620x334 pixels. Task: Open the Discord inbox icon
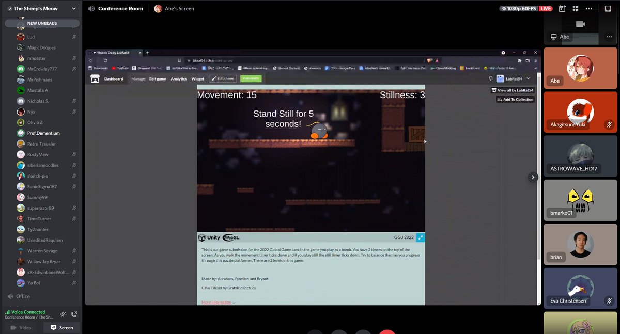pyautogui.click(x=608, y=9)
